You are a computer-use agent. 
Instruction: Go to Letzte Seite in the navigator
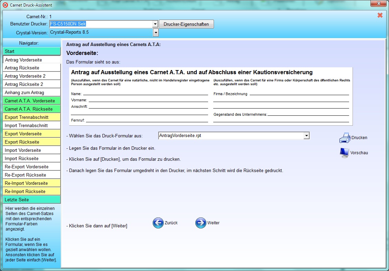click(x=32, y=200)
